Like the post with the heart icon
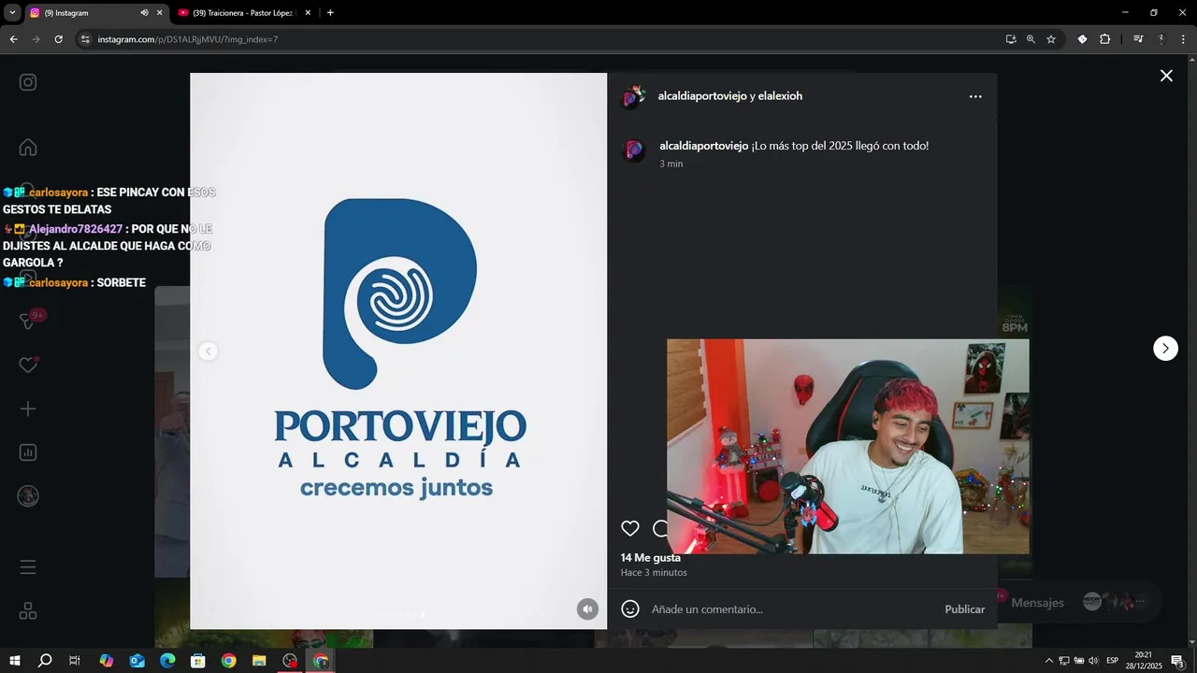Screen dimensions: 1197x673 630,529
